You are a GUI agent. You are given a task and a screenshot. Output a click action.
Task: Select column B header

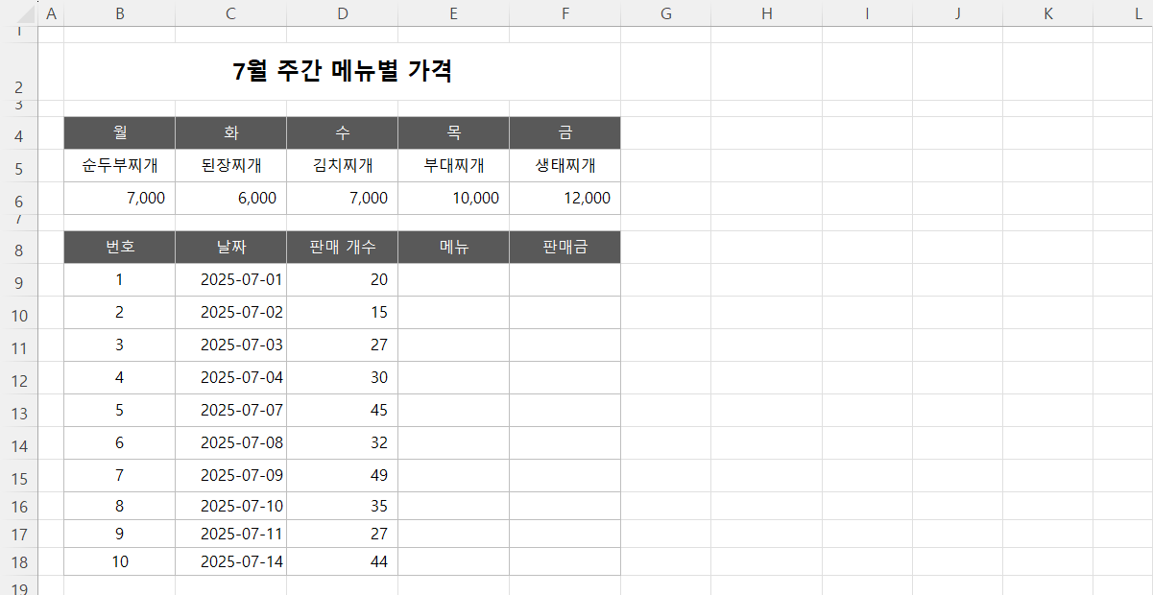[119, 13]
